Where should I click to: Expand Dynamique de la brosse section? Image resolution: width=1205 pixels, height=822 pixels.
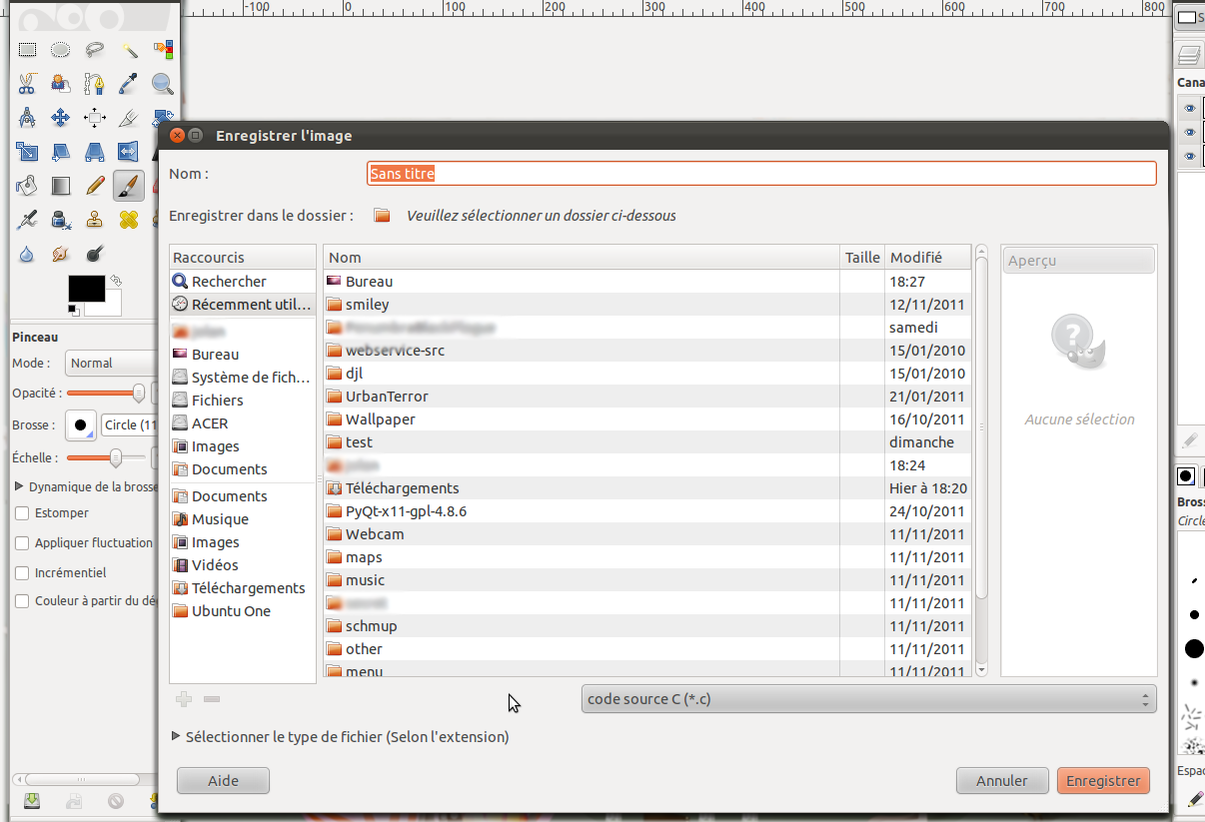(20, 487)
